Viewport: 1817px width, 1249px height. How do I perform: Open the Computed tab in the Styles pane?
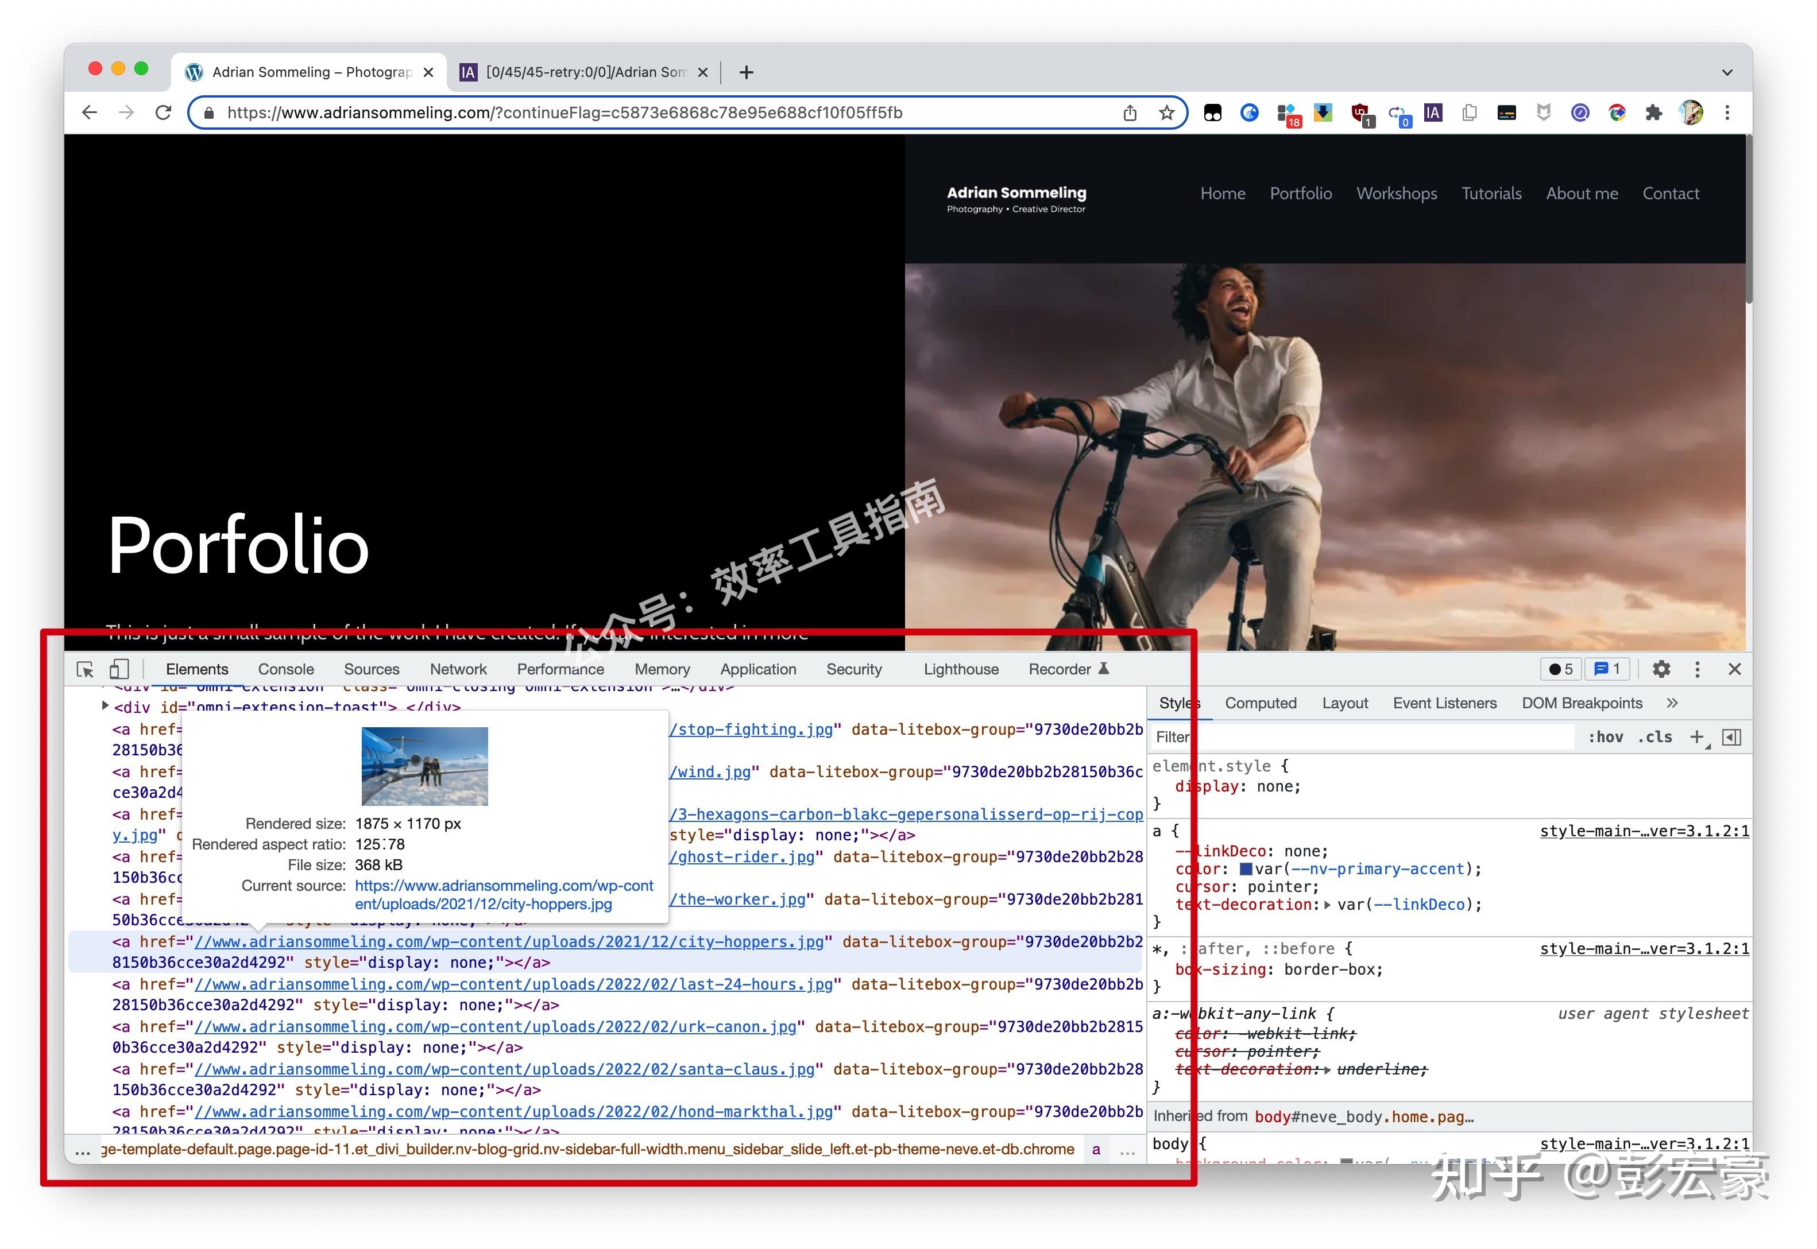[1261, 703]
